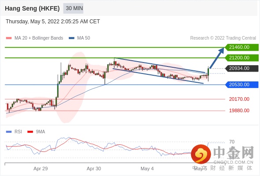
Task: Click the RSI blue legend swatch
Action: tap(9, 132)
